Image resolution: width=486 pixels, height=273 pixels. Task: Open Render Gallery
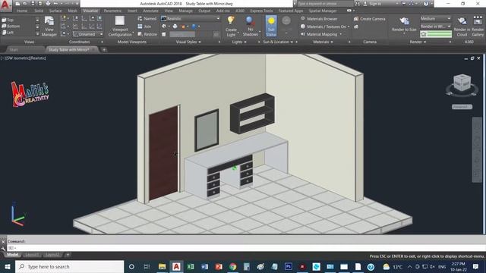(x=478, y=27)
